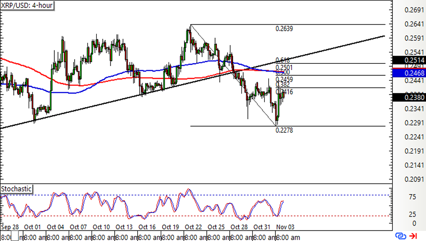Click the 0.2459 retracement price label
Viewport: 426px width, 241px height.
(284, 79)
